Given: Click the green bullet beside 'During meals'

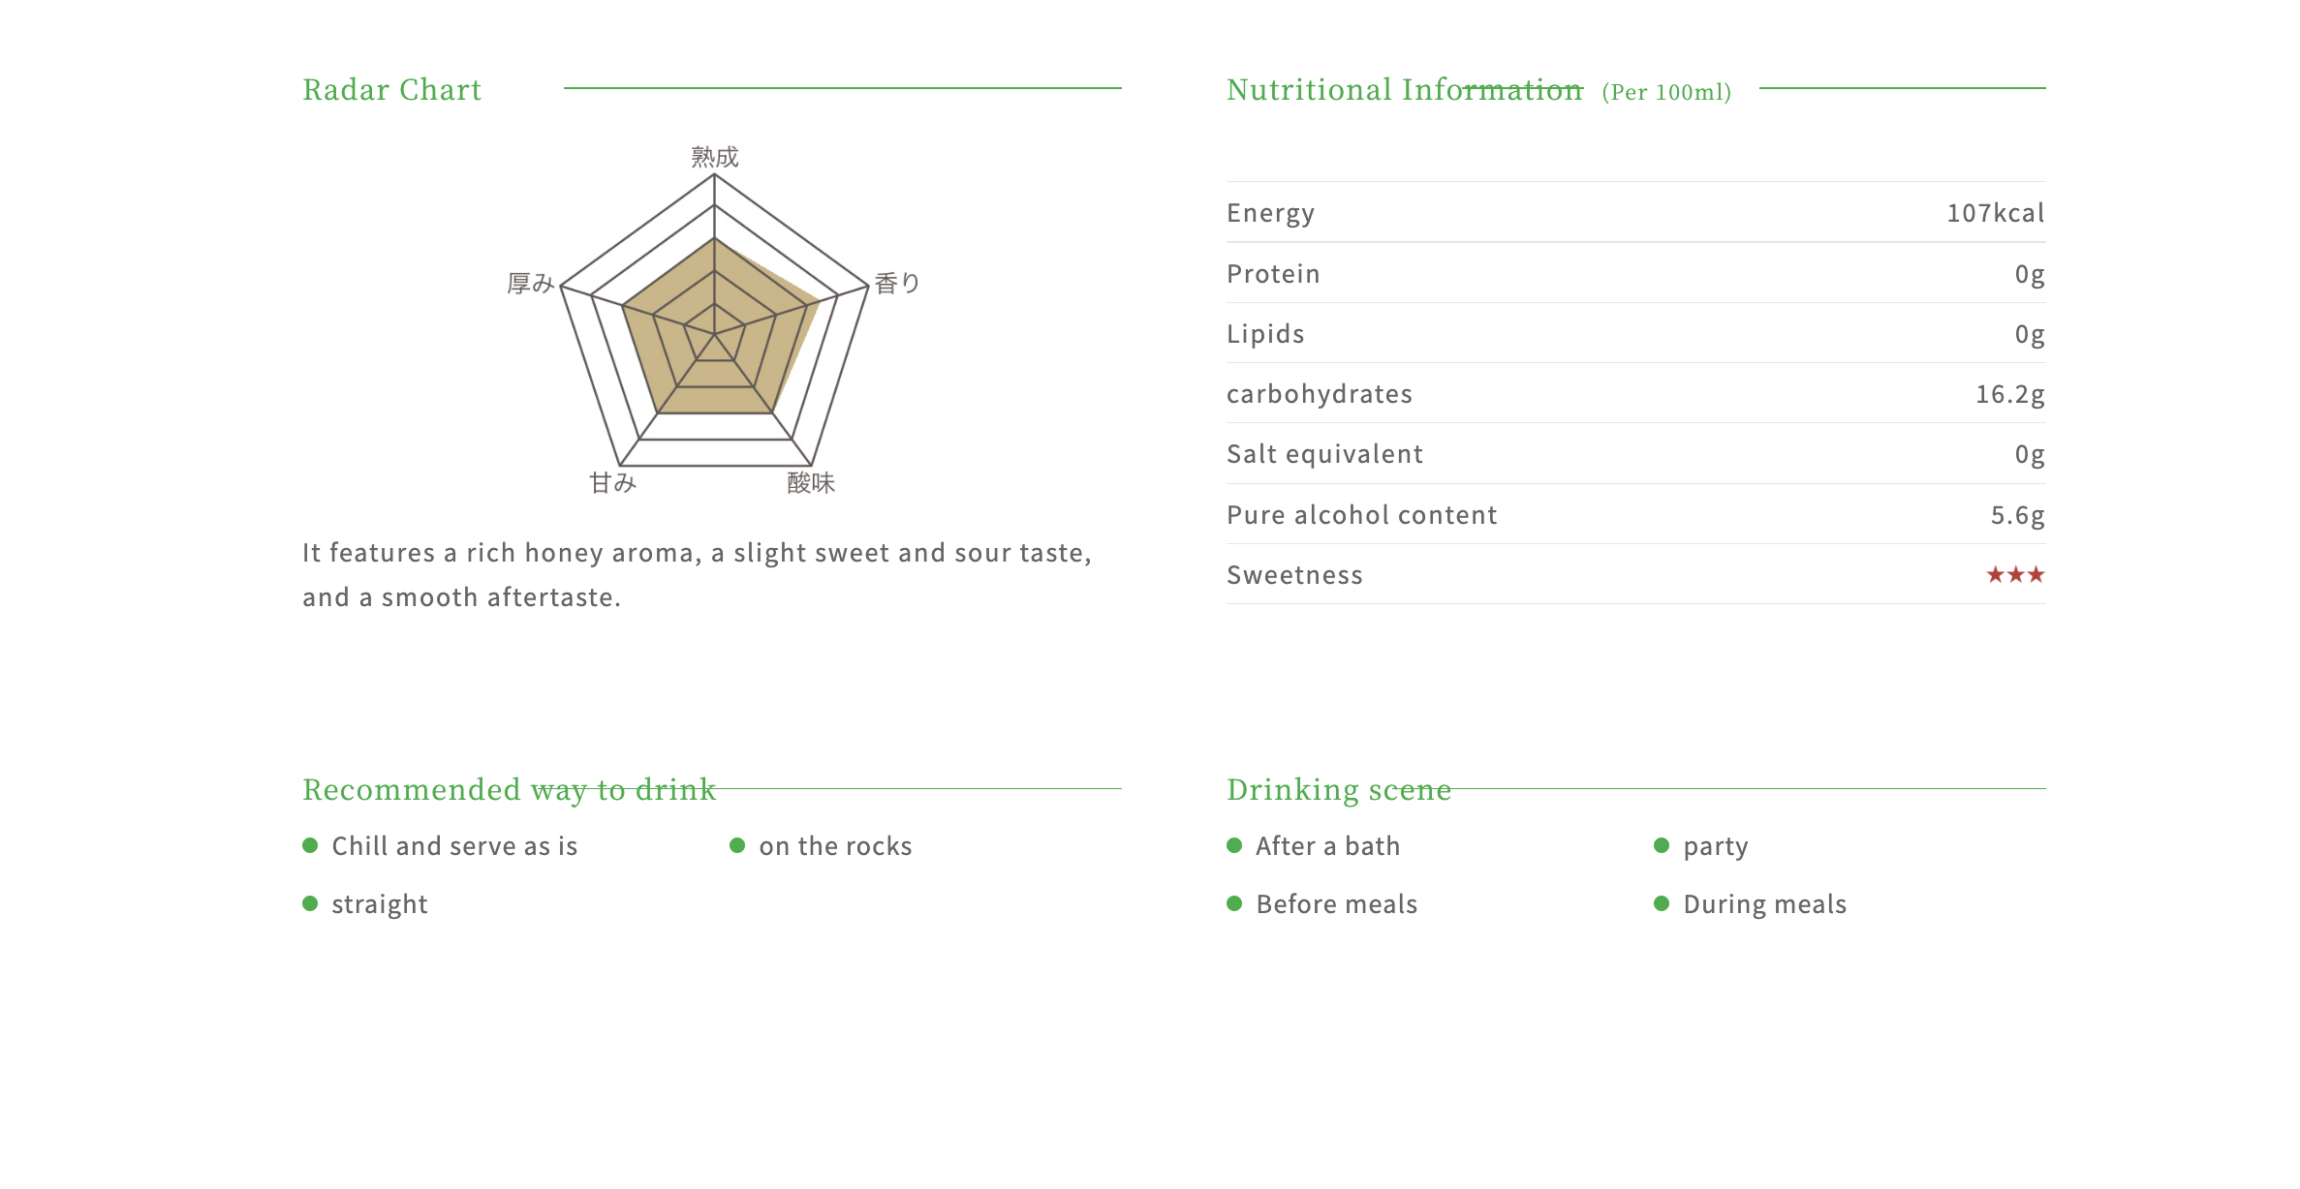Looking at the screenshot, I should (1662, 903).
